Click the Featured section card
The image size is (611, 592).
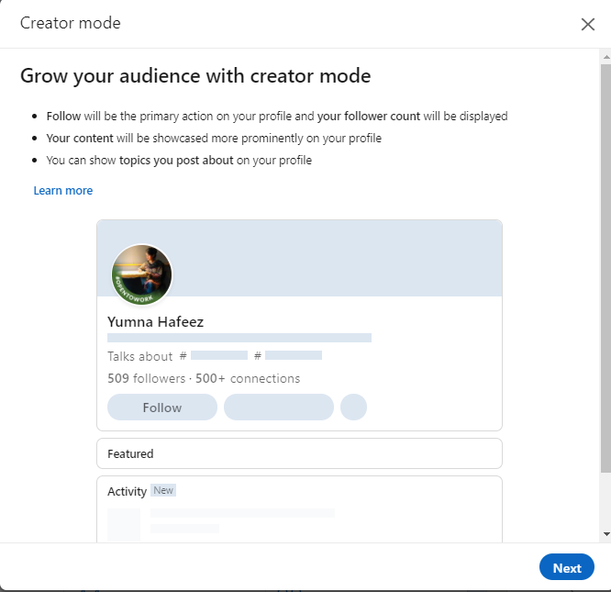299,453
